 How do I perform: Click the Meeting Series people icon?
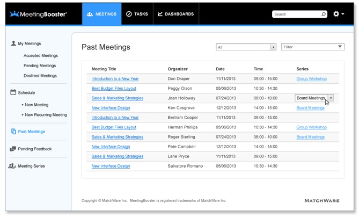tap(12, 166)
